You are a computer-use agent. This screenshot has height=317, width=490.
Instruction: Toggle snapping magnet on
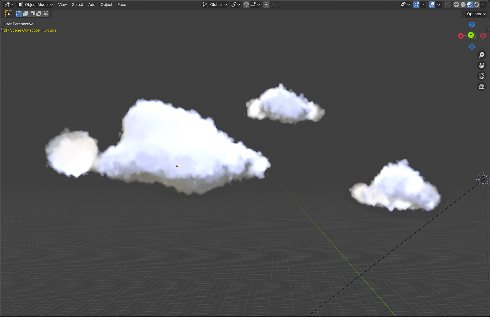(246, 5)
